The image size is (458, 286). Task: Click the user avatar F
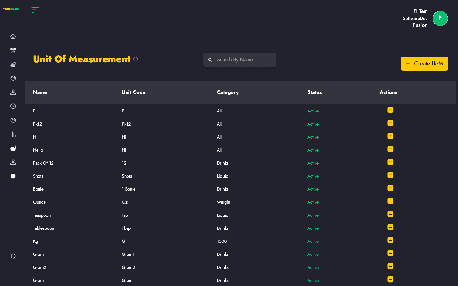(440, 18)
